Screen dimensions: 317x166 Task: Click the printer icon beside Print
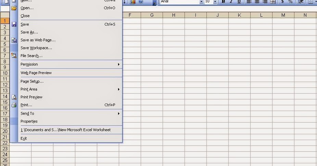tap(14, 105)
